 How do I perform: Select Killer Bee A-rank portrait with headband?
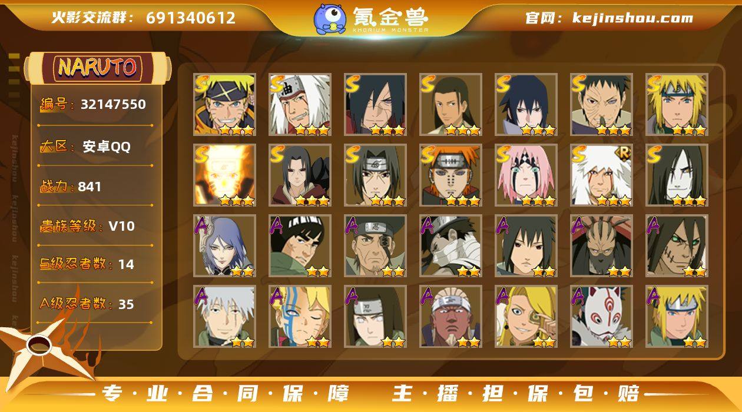450,317
